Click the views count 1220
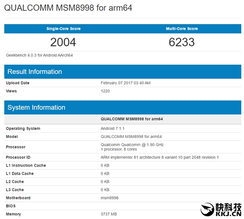The height and width of the screenshot is (219, 244). 105,91
